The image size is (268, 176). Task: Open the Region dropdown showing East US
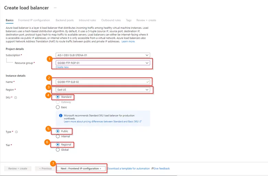point(103,90)
